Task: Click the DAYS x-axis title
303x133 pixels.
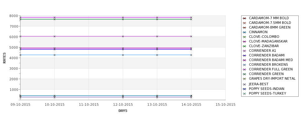Action: click(123, 111)
